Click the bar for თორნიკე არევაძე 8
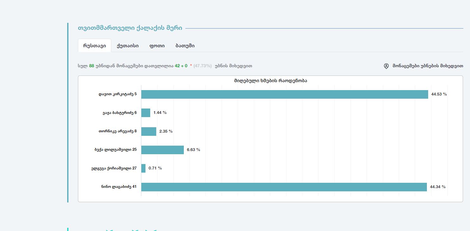The image size is (470, 231). click(x=149, y=131)
